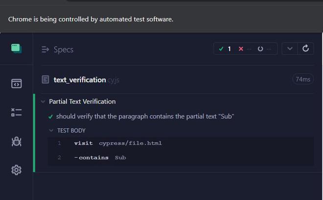This screenshot has width=323, height=200.
Task: Click the 74ms duration badge
Action: coord(302,79)
